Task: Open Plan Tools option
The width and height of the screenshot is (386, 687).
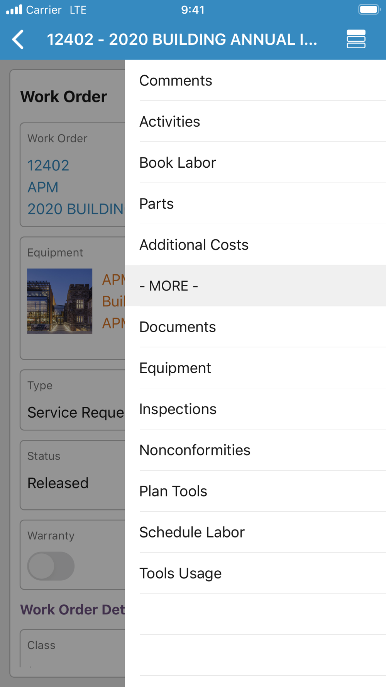Action: coord(256,491)
